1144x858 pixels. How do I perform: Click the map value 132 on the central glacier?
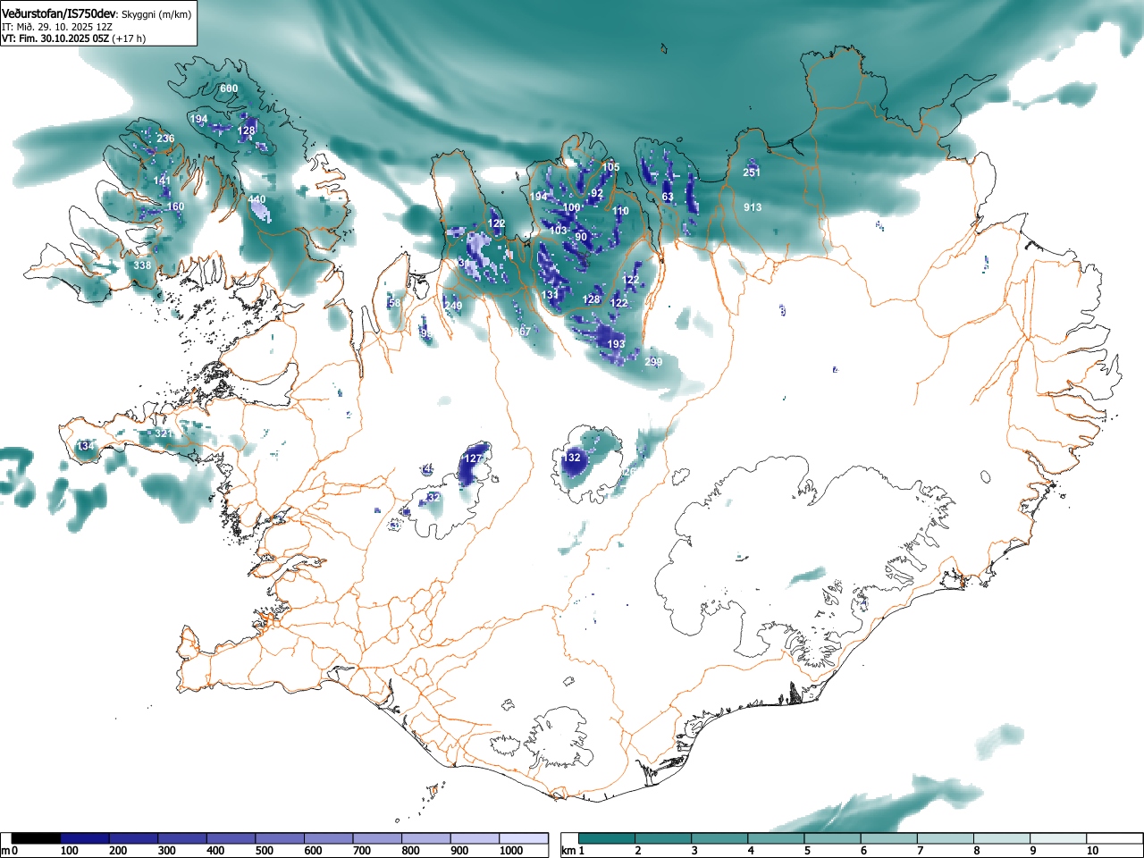(571, 458)
